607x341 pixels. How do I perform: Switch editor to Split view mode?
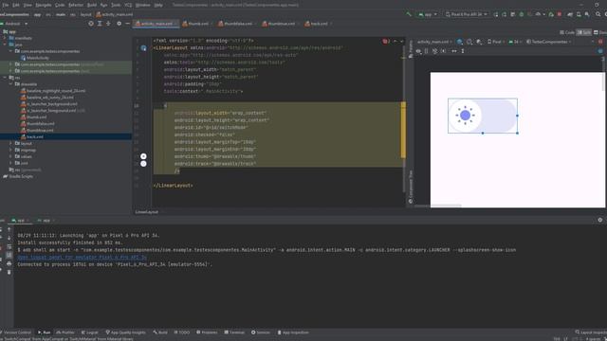pyautogui.click(x=584, y=32)
